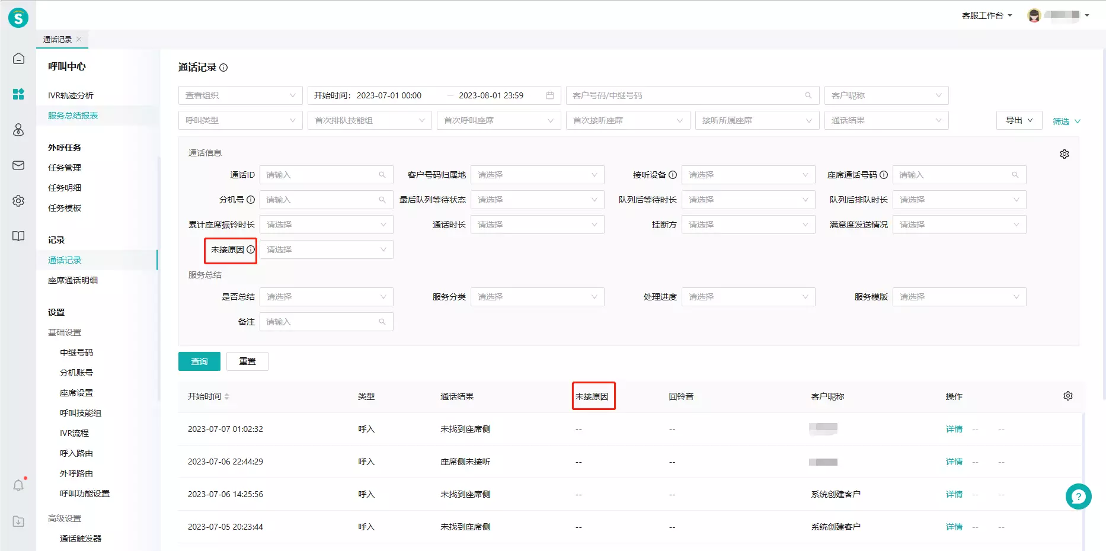Open the 首次呼叫座席 dropdown
Image resolution: width=1106 pixels, height=551 pixels.
(499, 120)
